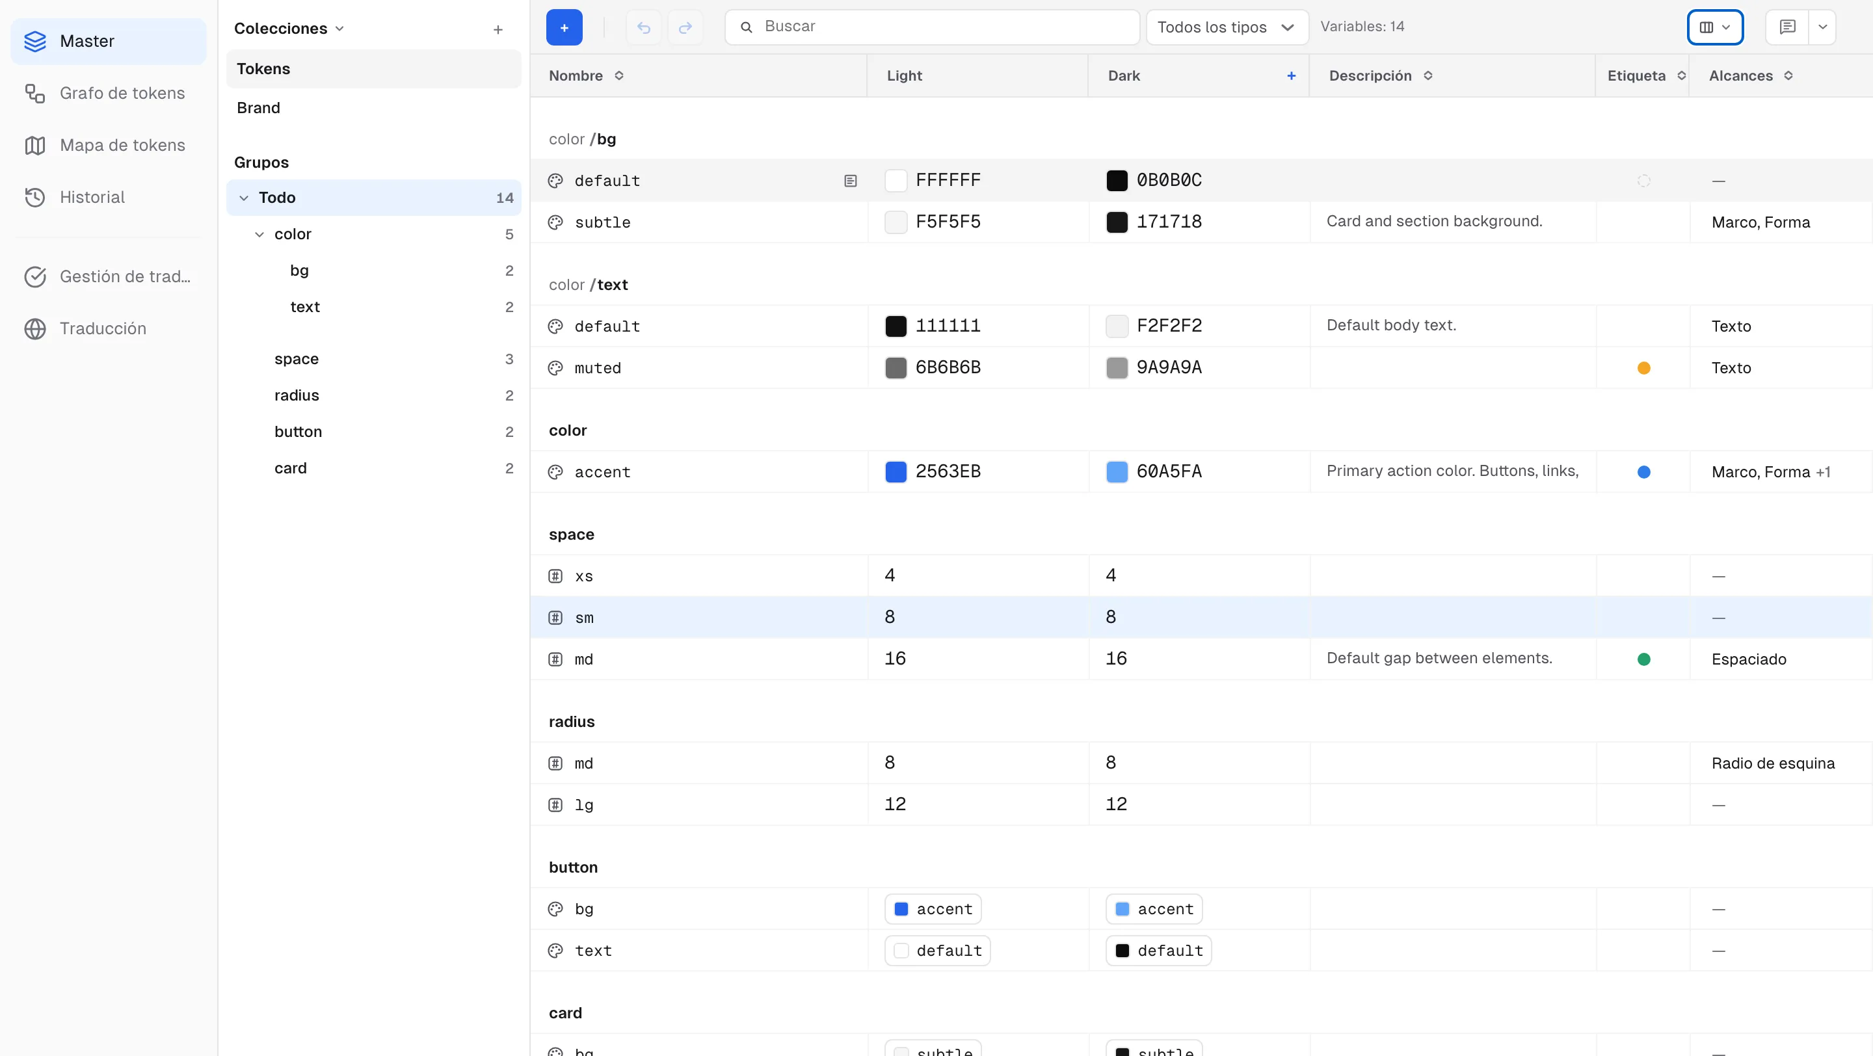Add a new collection with the plus icon
This screenshot has height=1056, width=1873.
click(498, 29)
